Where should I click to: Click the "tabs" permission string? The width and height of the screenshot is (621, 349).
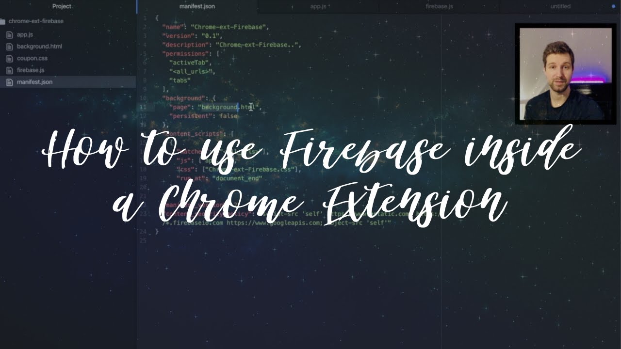(180, 80)
